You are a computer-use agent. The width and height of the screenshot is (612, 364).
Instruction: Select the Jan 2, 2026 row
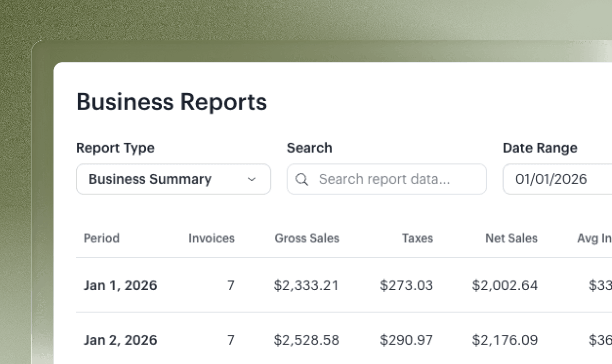click(344, 340)
